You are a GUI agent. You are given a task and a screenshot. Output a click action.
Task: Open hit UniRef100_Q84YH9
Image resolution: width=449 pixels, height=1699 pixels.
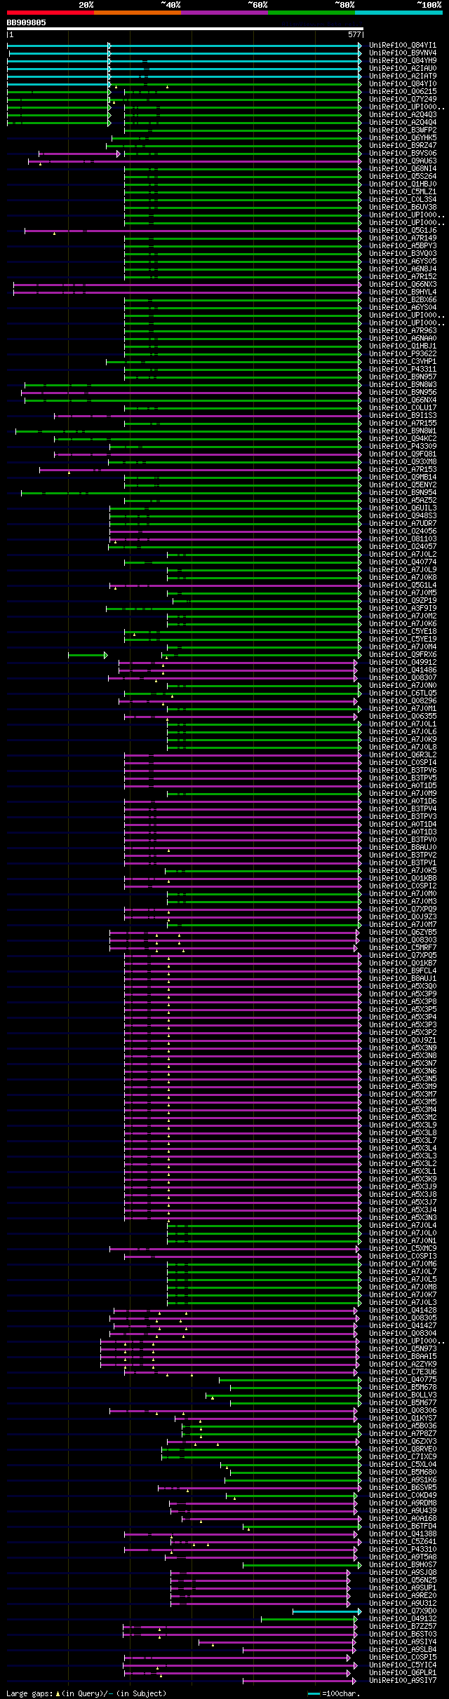(403, 60)
